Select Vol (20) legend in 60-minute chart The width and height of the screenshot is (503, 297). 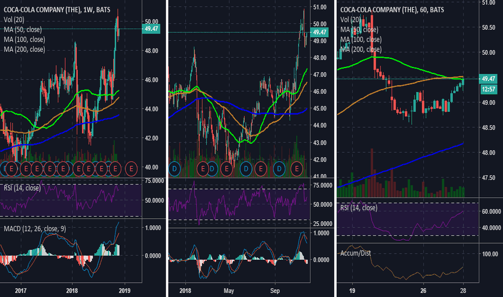click(350, 19)
